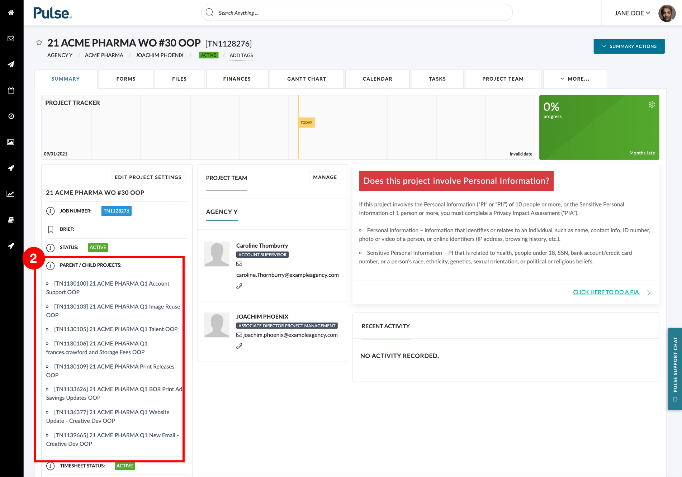Click the Status info icon
The width and height of the screenshot is (682, 477).
click(51, 248)
